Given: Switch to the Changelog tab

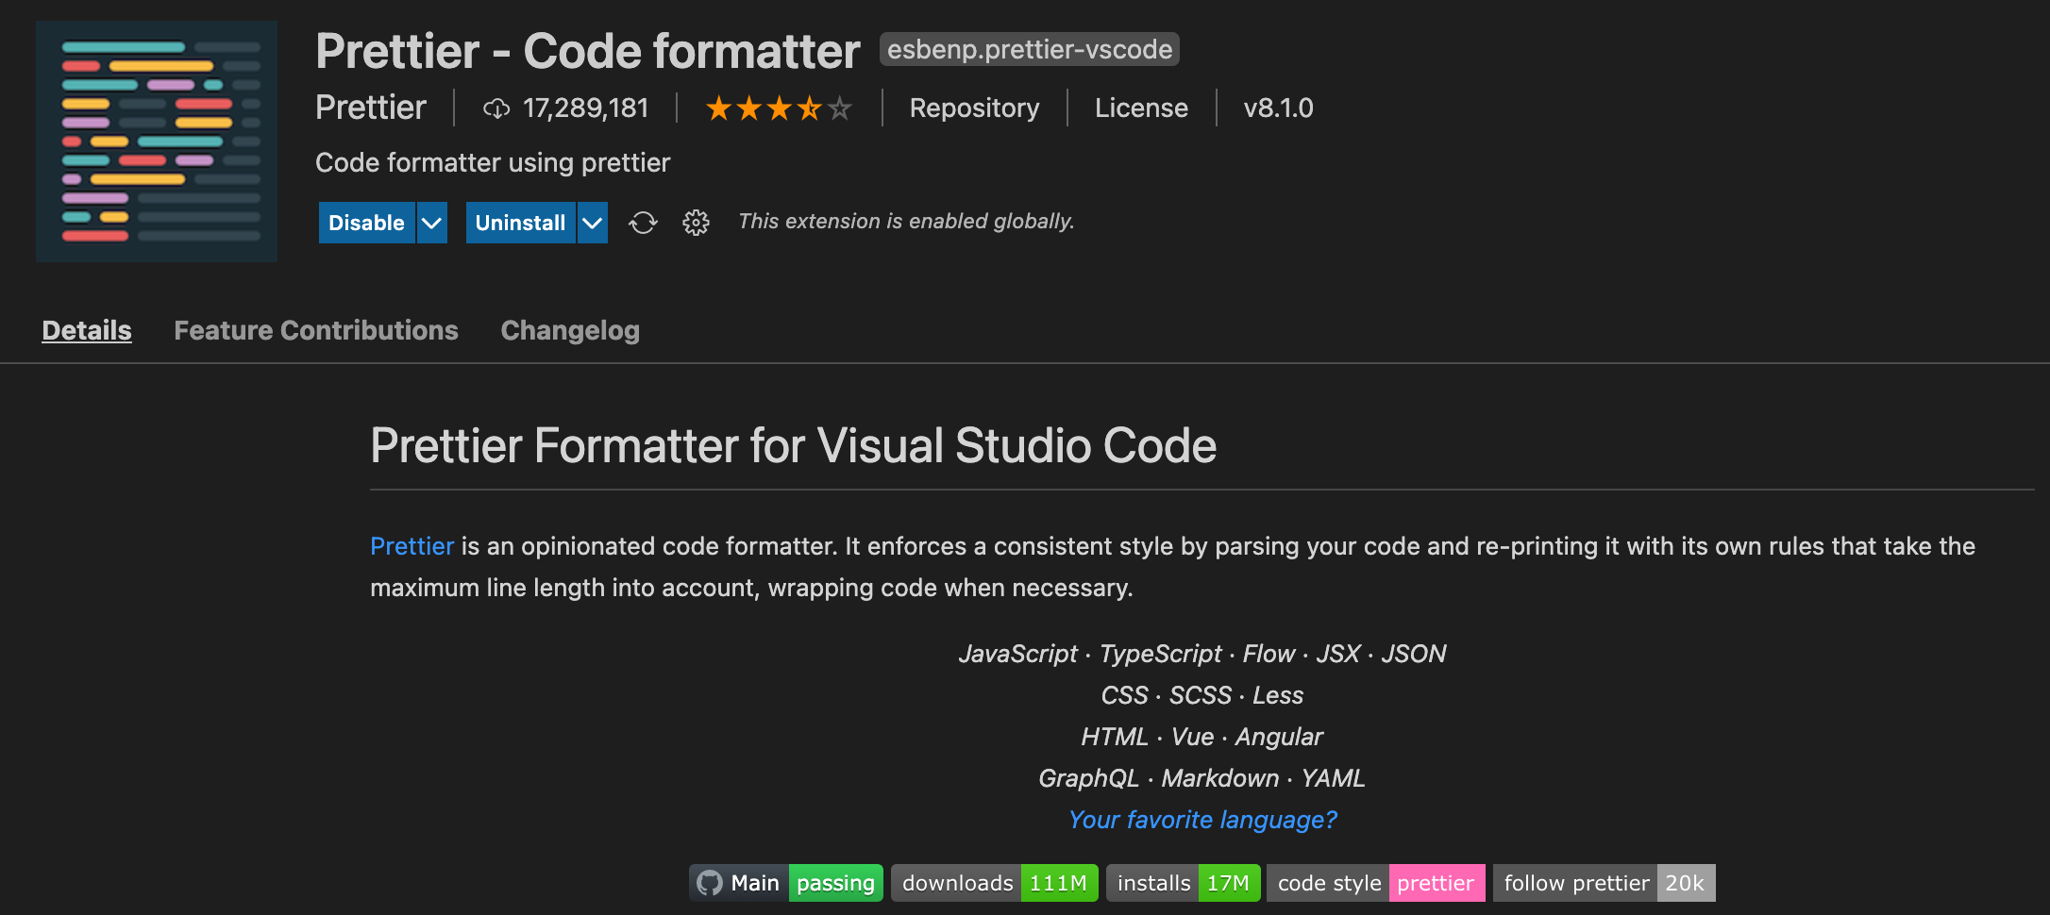Looking at the screenshot, I should [x=570, y=330].
